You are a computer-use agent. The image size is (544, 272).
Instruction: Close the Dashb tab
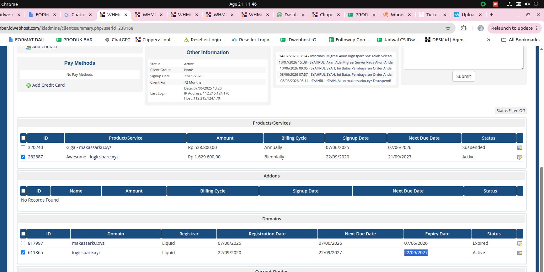click(303, 15)
